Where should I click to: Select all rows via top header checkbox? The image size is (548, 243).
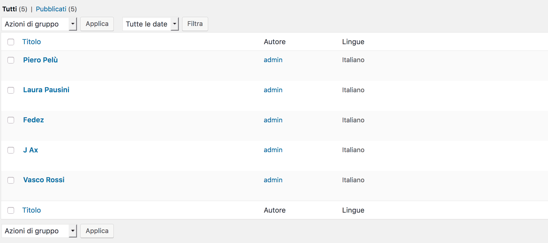click(x=11, y=42)
